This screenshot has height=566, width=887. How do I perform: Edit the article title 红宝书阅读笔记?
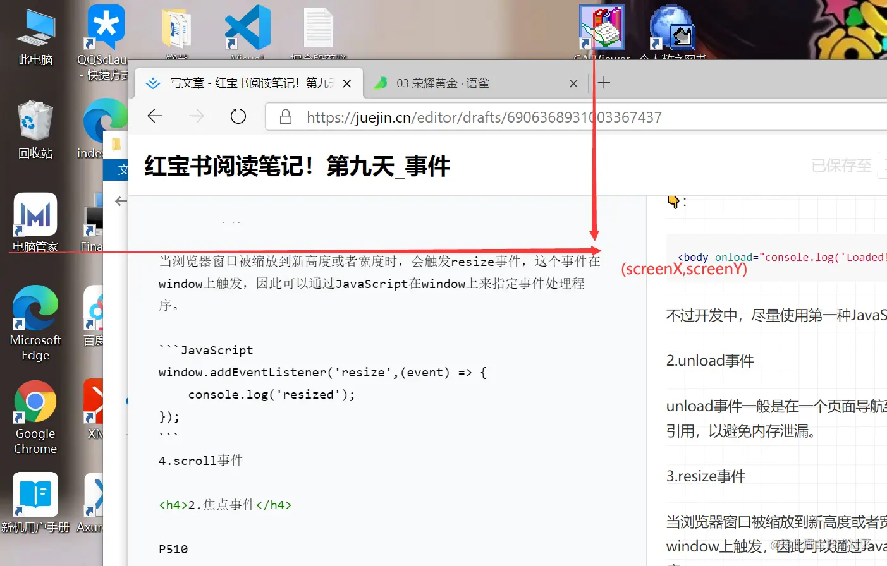297,167
